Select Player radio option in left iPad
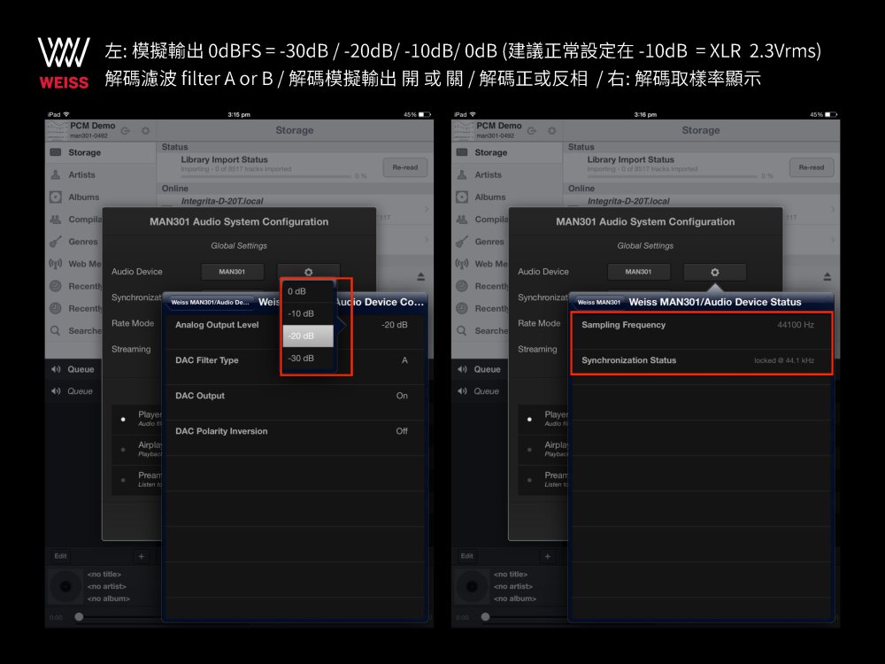The image size is (885, 664). [123, 419]
